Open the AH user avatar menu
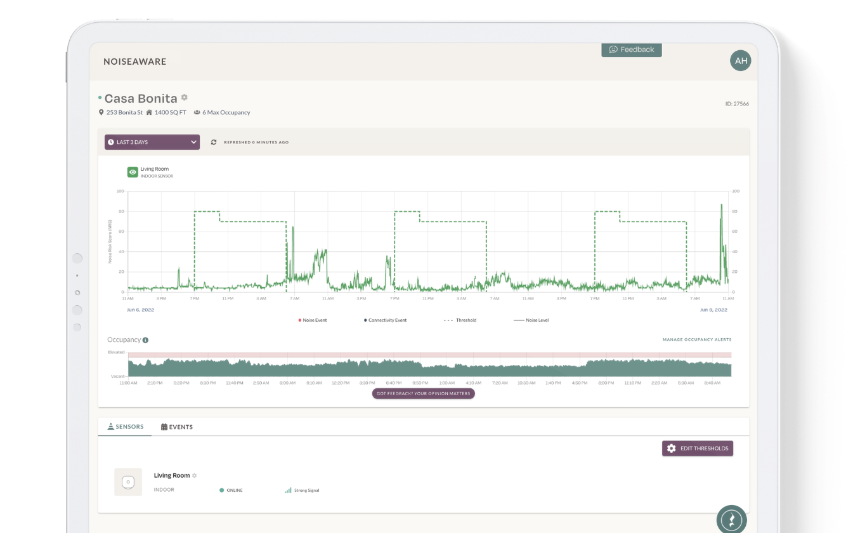Viewport: 853px width, 533px height. [740, 61]
